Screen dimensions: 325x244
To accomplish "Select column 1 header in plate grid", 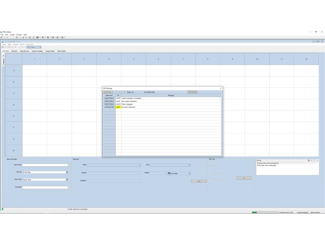I will point(35,59).
